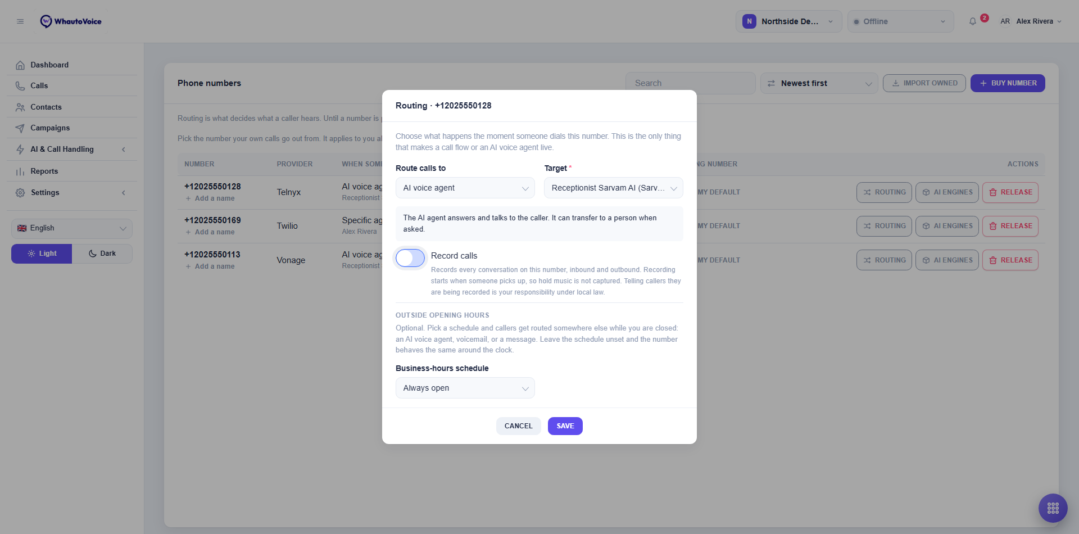Click the IMPORT OWNED button
This screenshot has width=1079, height=534.
(x=924, y=83)
